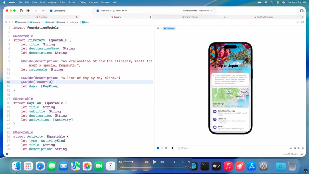Zoom preview canvas to 100%

coord(295,148)
